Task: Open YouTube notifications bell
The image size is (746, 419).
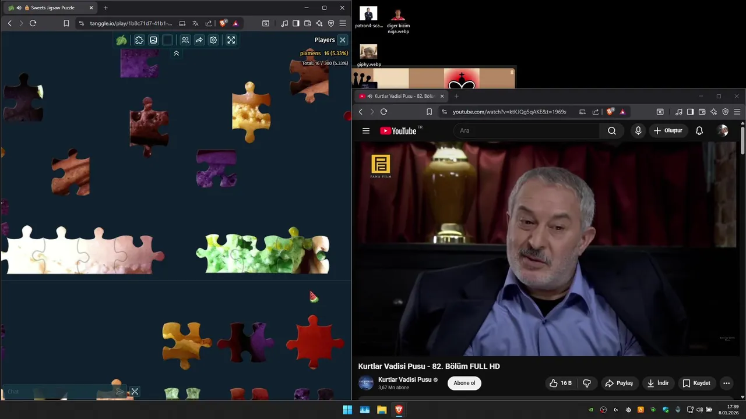Action: pos(699,131)
